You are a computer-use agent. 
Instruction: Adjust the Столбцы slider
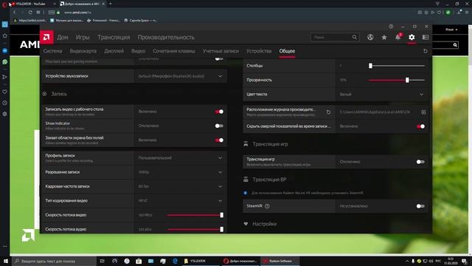(x=397, y=66)
